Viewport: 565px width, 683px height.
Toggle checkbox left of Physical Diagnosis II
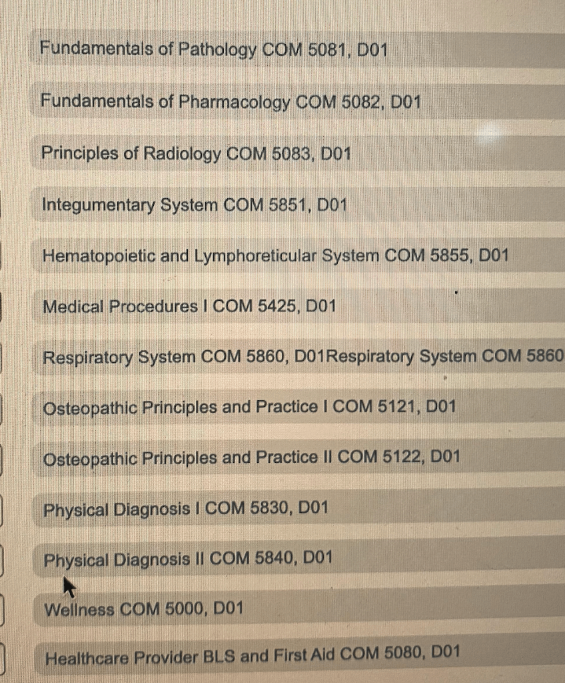2,560
